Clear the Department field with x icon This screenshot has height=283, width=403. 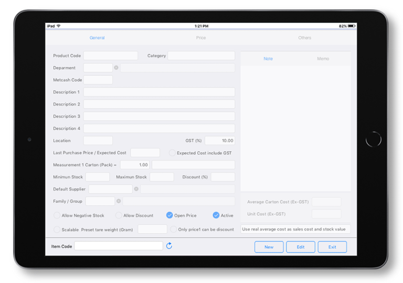tap(116, 67)
